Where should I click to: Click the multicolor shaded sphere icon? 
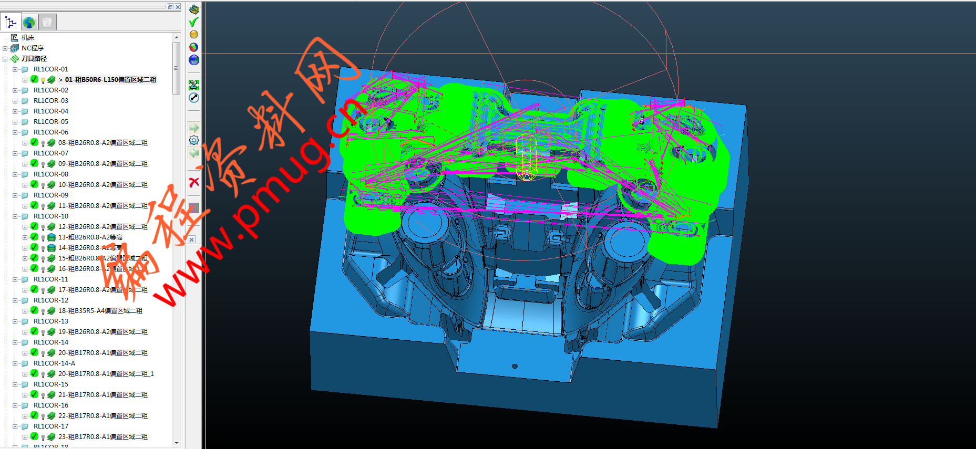194,47
